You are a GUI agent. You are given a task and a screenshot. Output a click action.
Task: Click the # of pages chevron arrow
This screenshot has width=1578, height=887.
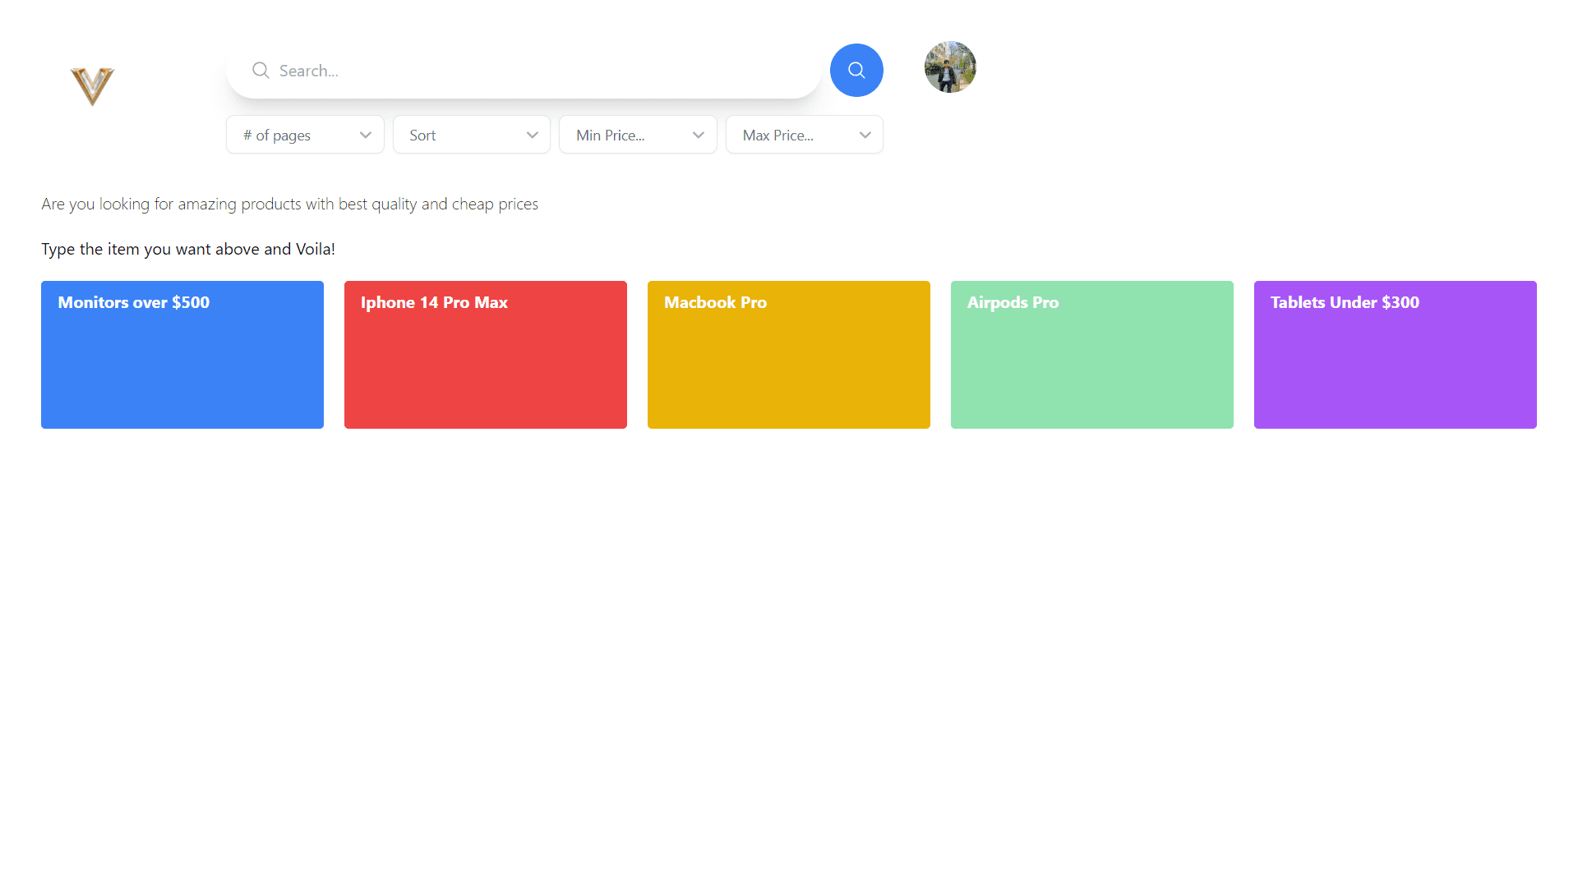pyautogui.click(x=366, y=136)
